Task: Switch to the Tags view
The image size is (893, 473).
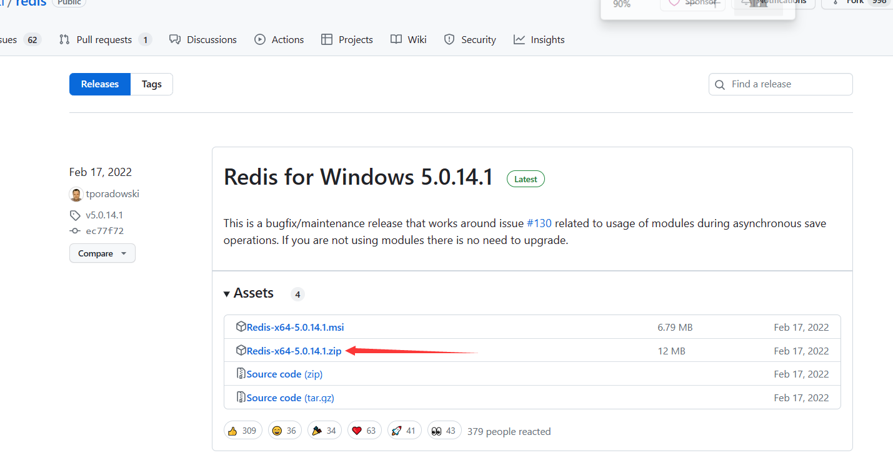Action: tap(152, 84)
